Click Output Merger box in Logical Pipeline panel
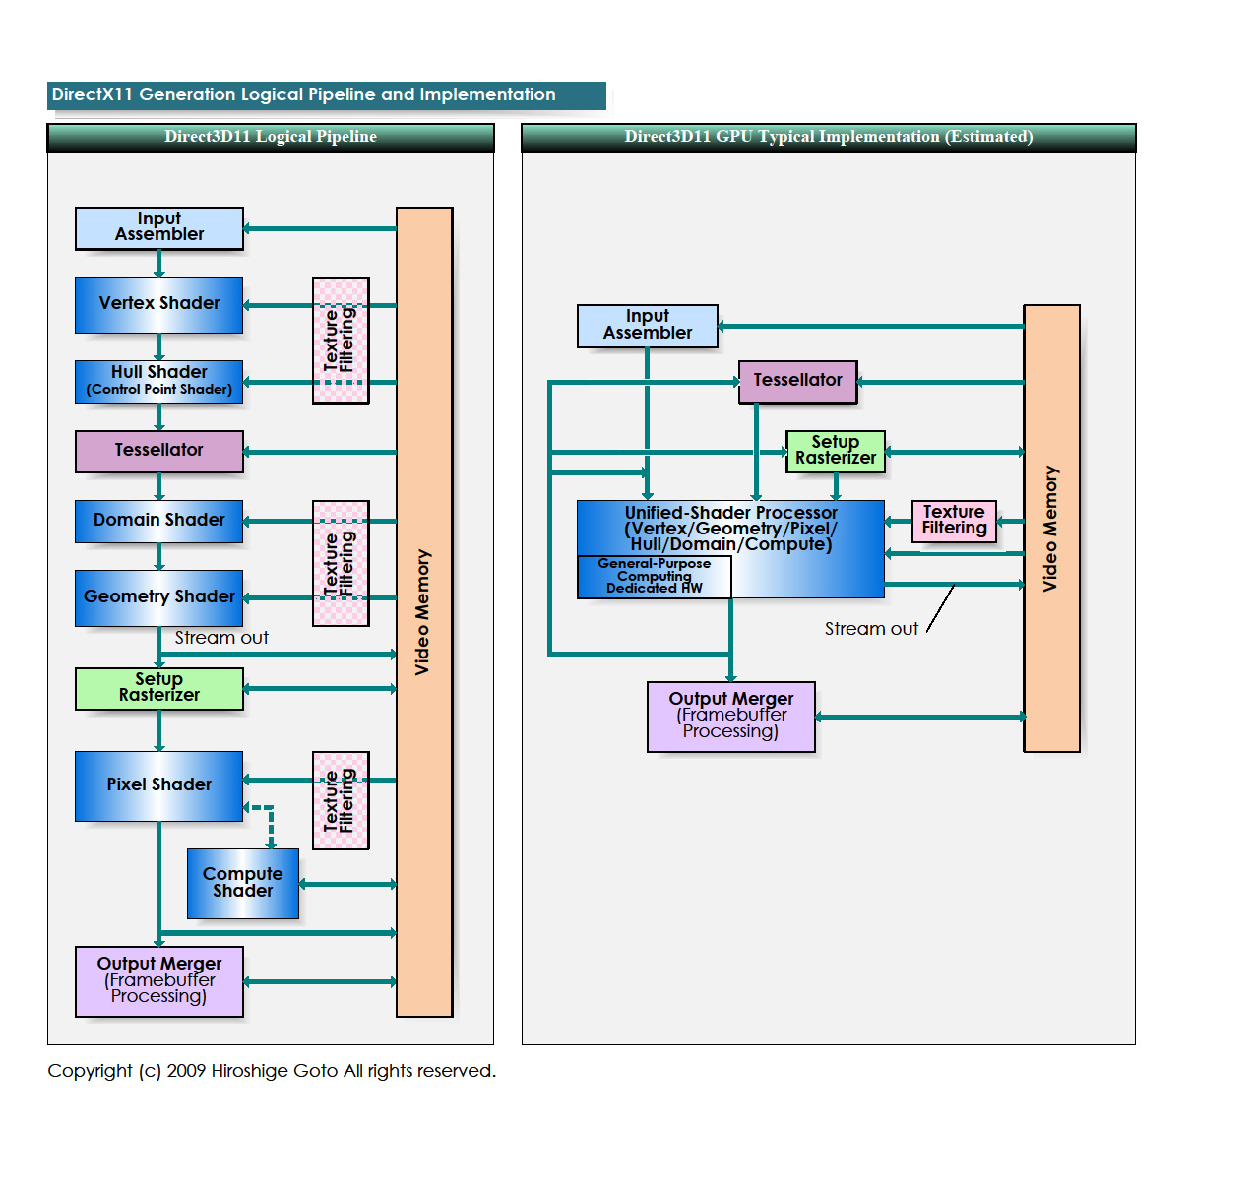This screenshot has height=1191, width=1255. click(159, 981)
